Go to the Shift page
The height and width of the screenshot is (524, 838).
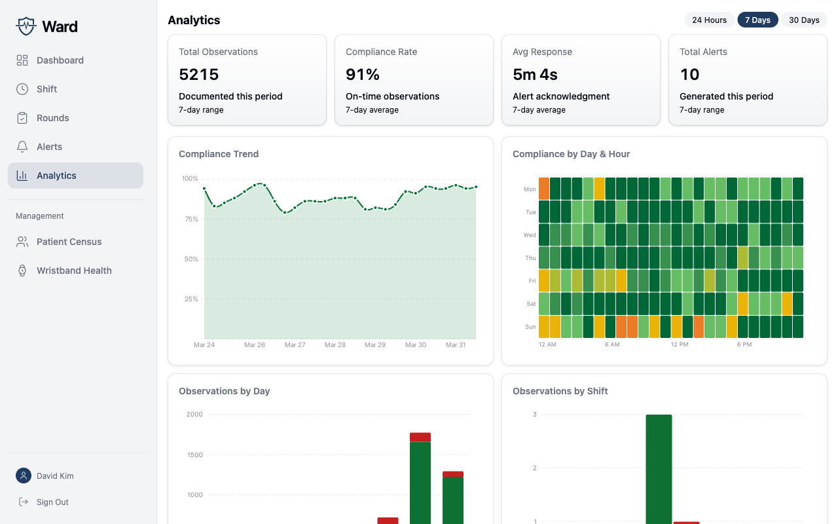tap(75, 89)
